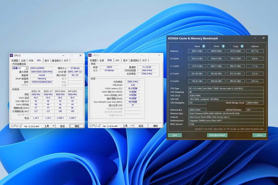The image size is (278, 185).
Task: Click the info icon beside Read in AIDA64
Action: (x=203, y=46)
